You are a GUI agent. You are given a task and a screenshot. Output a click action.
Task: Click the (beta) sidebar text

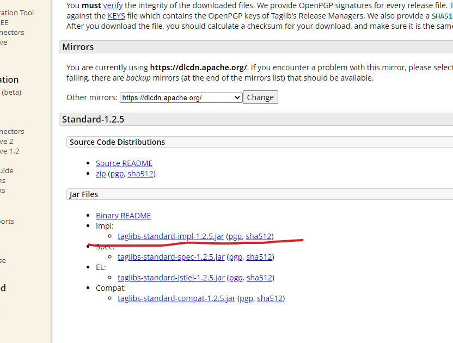pyautogui.click(x=11, y=93)
